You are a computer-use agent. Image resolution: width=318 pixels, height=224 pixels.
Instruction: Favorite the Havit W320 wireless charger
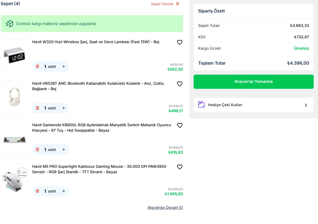pyautogui.click(x=180, y=42)
